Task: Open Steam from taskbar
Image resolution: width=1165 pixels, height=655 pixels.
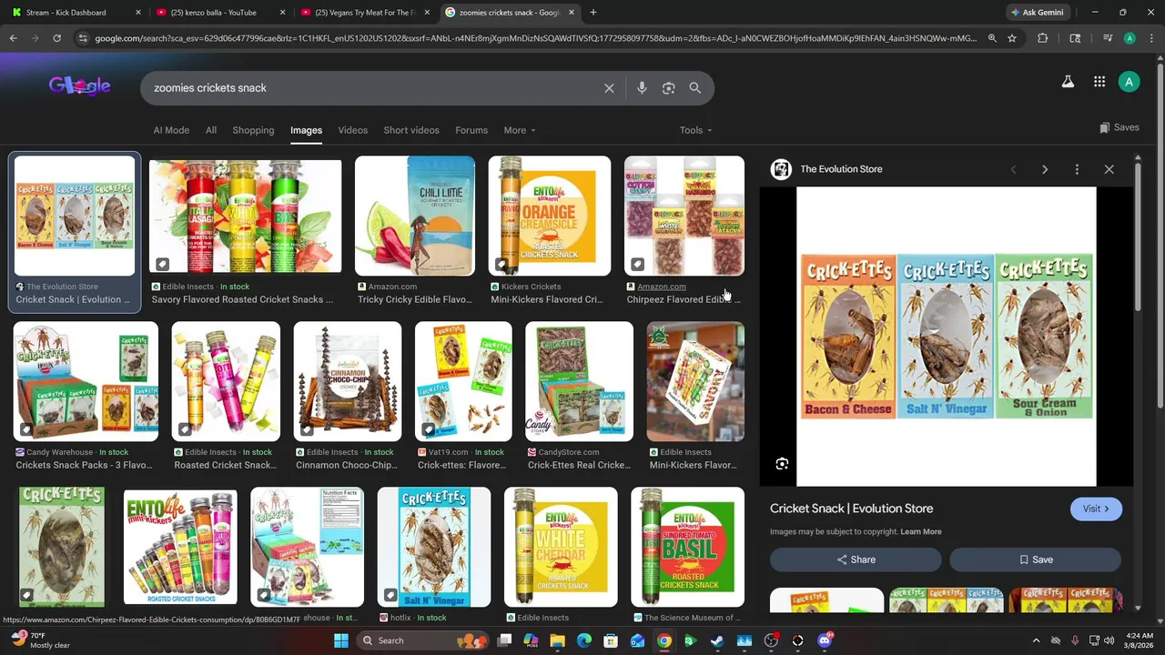Action: [717, 640]
